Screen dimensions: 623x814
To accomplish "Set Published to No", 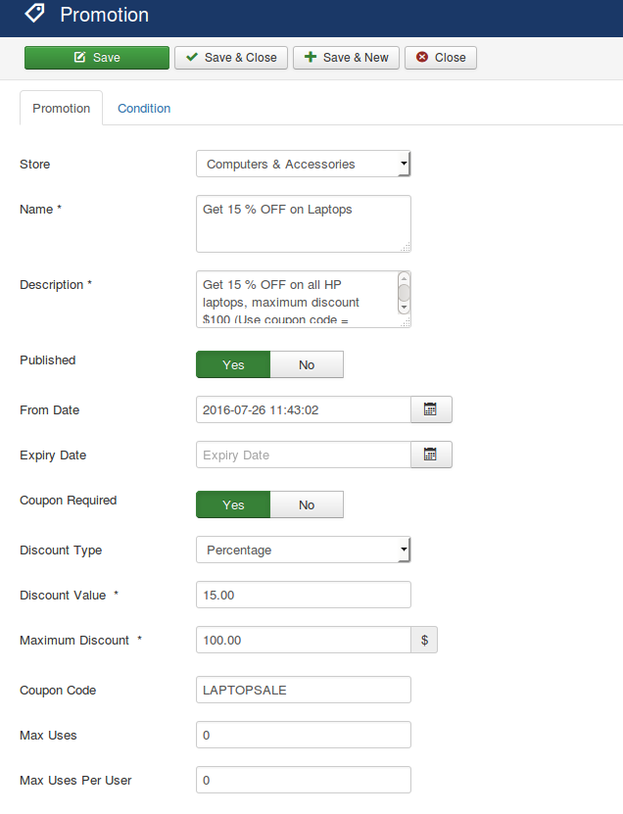I will tap(307, 364).
